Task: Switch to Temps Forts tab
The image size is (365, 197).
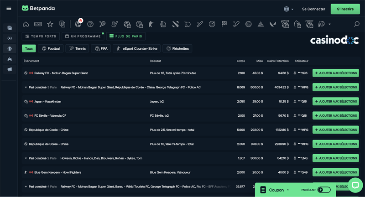Action: (x=41, y=36)
